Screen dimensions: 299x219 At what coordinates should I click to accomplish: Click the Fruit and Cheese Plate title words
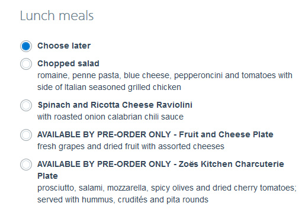pos(226,134)
